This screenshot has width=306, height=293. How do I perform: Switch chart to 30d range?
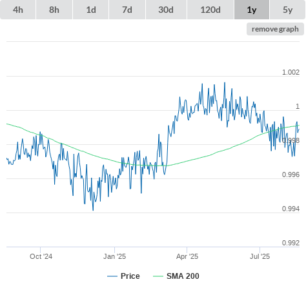click(166, 10)
